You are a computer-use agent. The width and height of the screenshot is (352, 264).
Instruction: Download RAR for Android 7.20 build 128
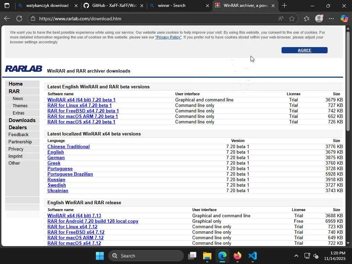click(x=93, y=221)
